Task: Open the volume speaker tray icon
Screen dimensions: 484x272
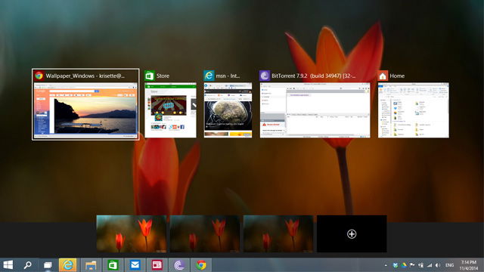Action: pos(438,265)
